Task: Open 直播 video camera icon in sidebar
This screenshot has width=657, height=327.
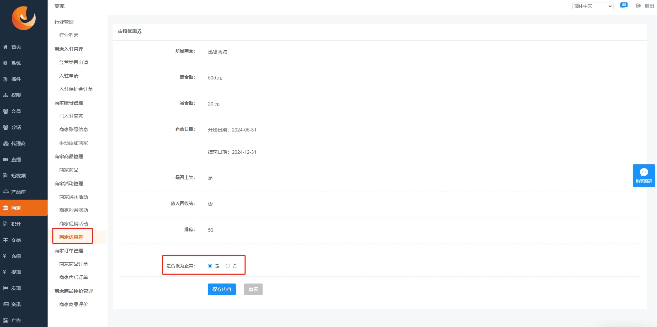Action: point(5,160)
